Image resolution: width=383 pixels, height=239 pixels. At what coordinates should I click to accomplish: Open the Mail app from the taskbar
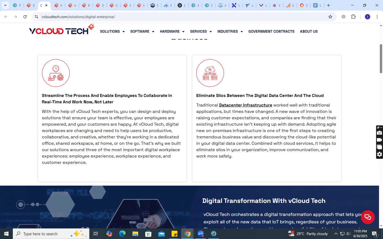click(161, 234)
